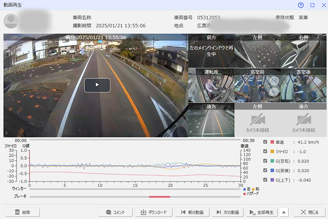Expand the arrow next to 全部再生
The width and height of the screenshot is (328, 219).
pos(284,212)
